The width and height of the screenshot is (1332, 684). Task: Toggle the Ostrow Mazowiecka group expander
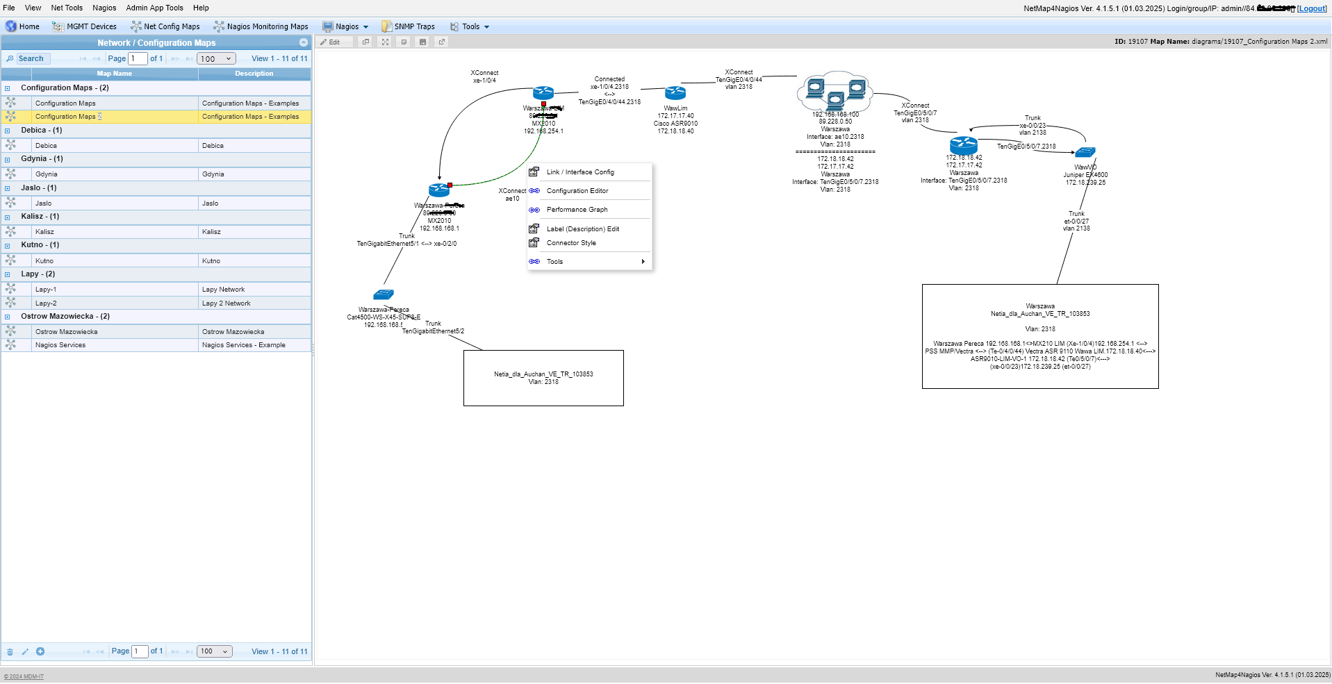(x=8, y=317)
